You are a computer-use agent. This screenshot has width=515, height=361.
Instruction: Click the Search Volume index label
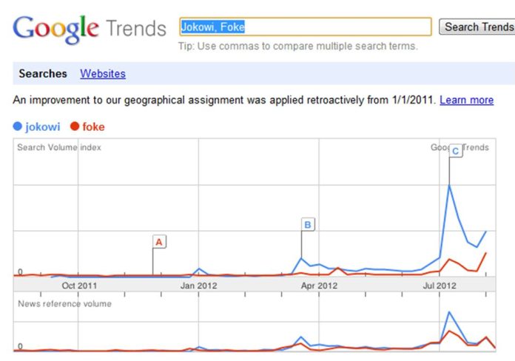point(59,147)
